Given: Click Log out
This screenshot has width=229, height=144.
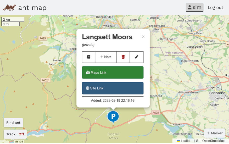Looking at the screenshot, I should point(215,7).
